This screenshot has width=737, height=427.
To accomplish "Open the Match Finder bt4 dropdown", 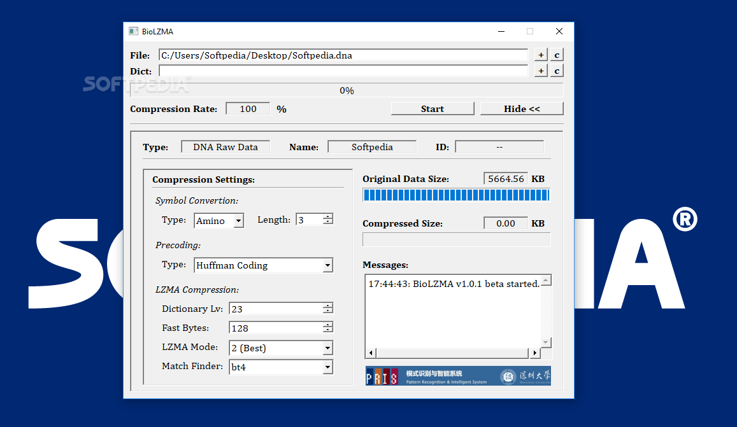I will [327, 367].
